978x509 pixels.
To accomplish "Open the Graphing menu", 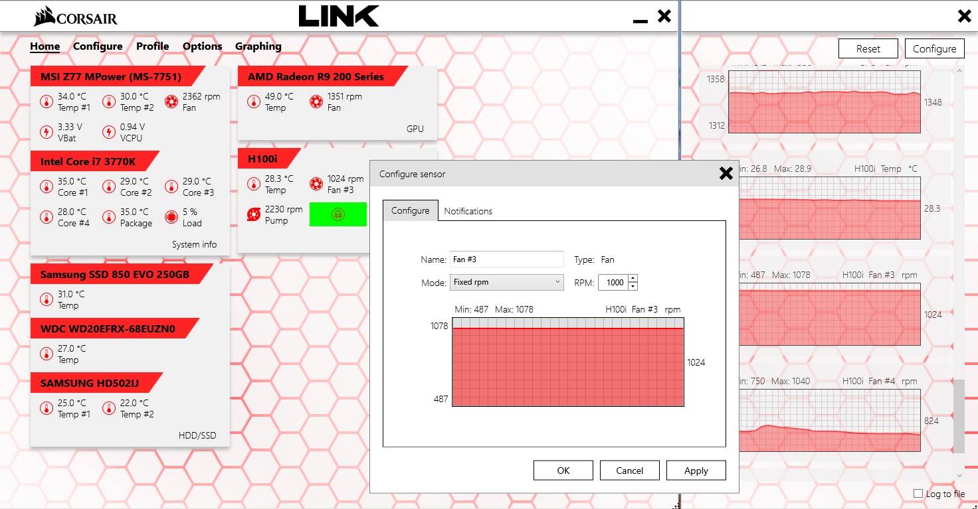I will coord(258,46).
